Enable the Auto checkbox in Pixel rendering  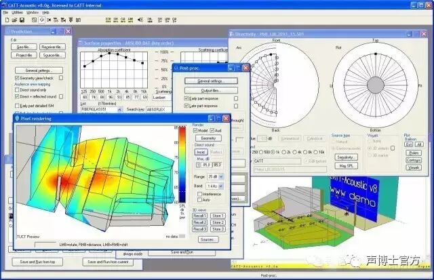coord(199,200)
